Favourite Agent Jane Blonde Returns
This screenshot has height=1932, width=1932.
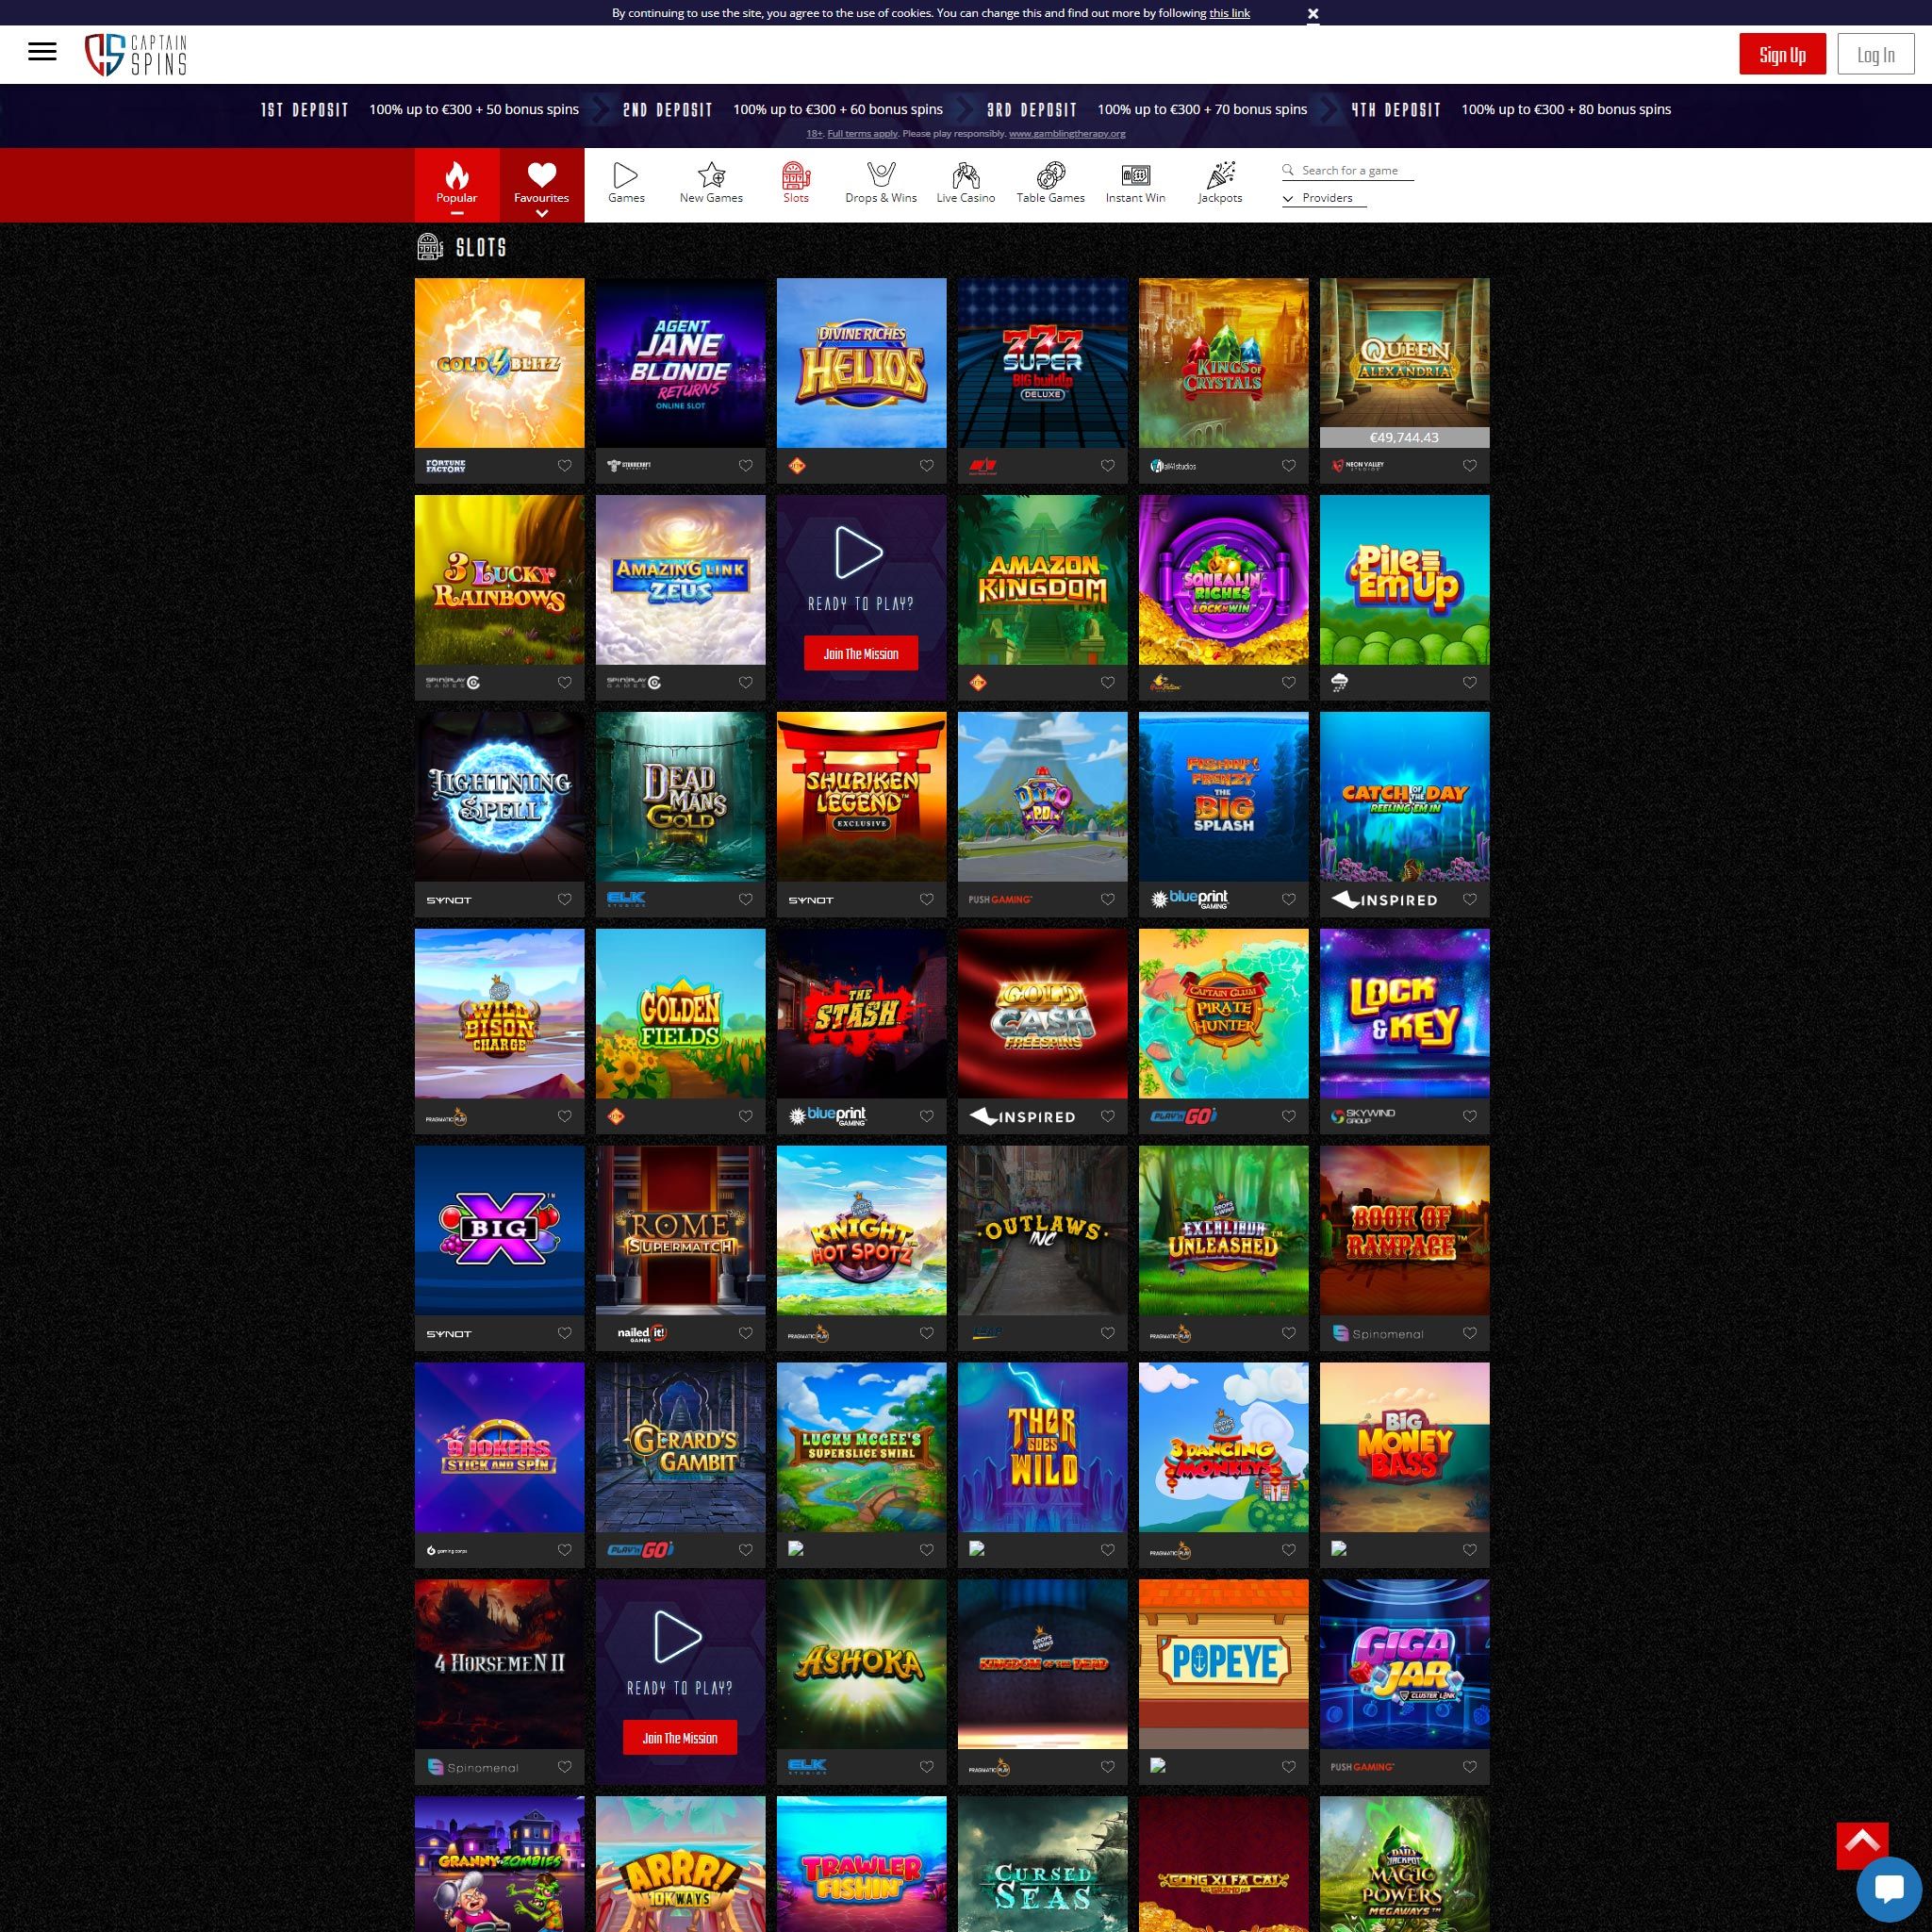[x=746, y=466]
